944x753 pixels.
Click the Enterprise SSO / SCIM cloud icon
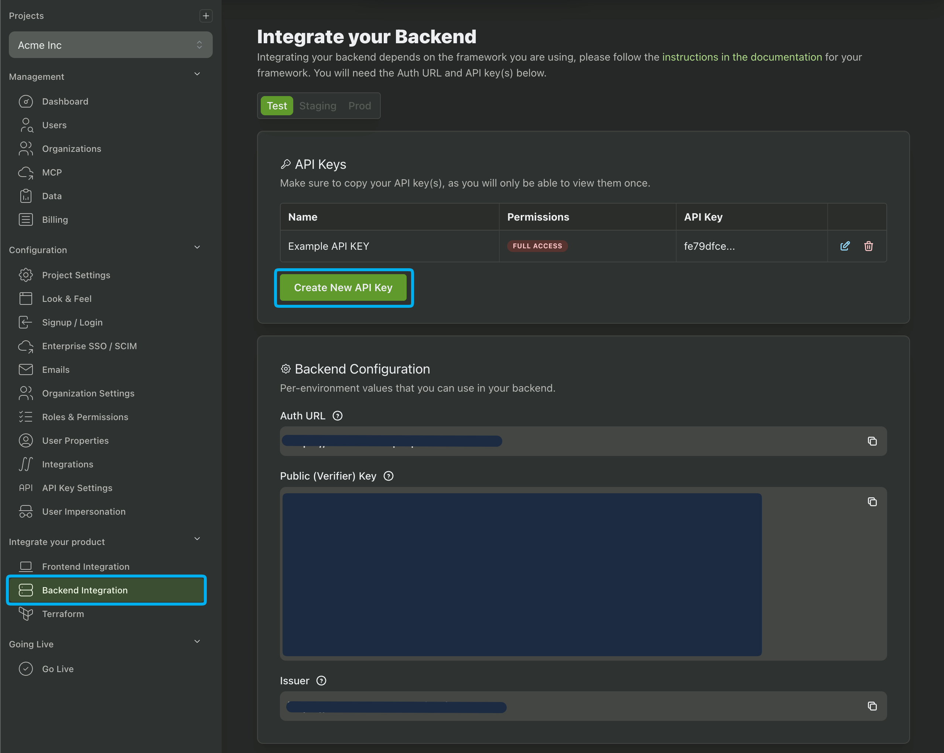point(26,346)
